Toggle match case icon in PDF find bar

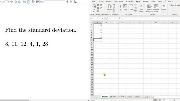coord(75,2)
